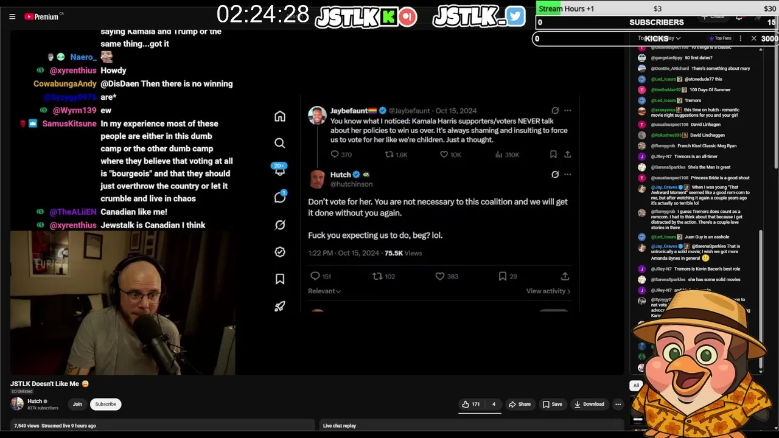779x438 pixels.
Task: Bookmark the Jaybefaunt tweet
Action: (553, 155)
